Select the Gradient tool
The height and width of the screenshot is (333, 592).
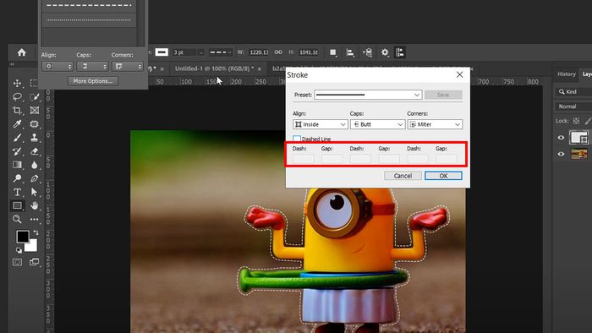coord(18,165)
